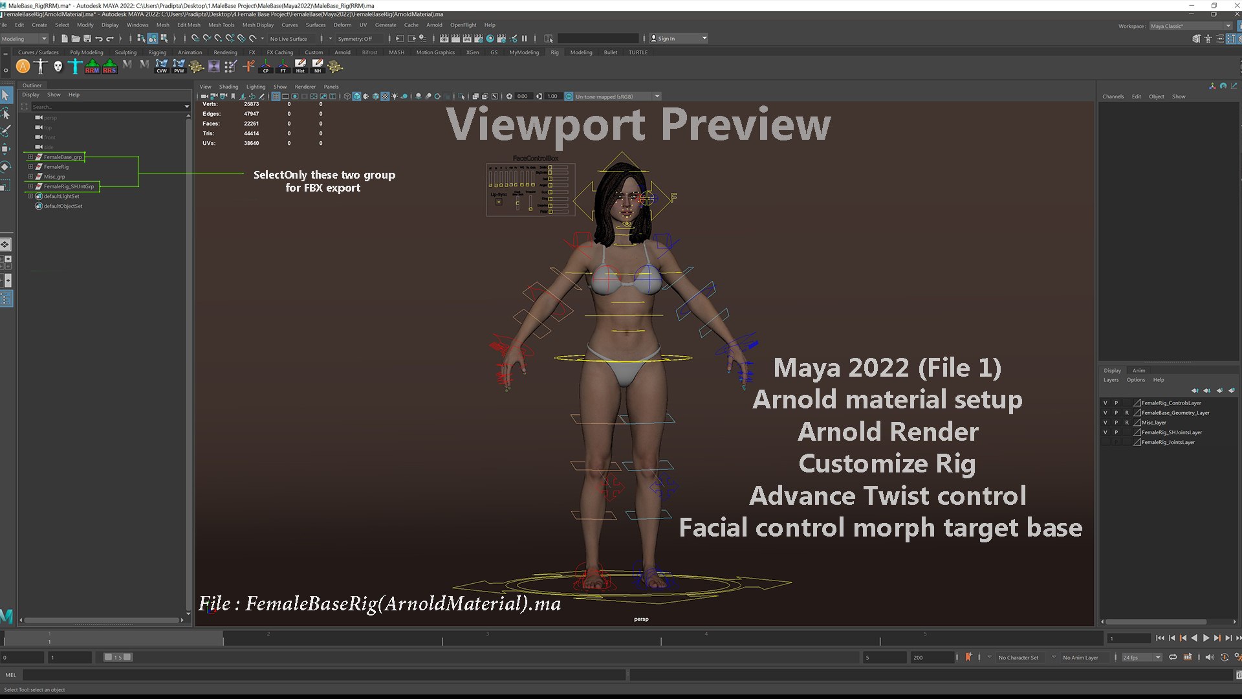Click the skull mask shelf icon
This screenshot has height=699, width=1242.
click(58, 66)
